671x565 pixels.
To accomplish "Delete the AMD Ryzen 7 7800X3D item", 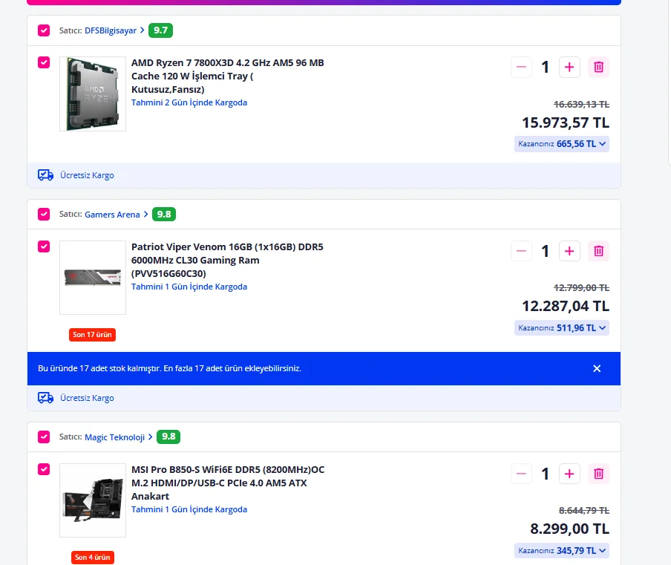I will click(599, 68).
